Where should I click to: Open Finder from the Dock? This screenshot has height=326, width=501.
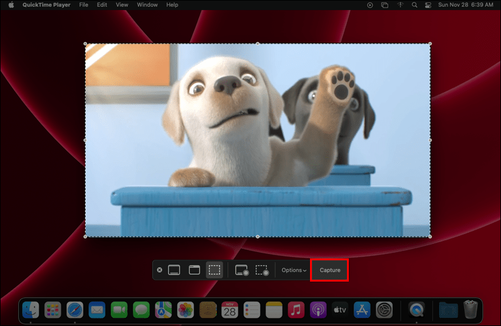click(x=31, y=310)
